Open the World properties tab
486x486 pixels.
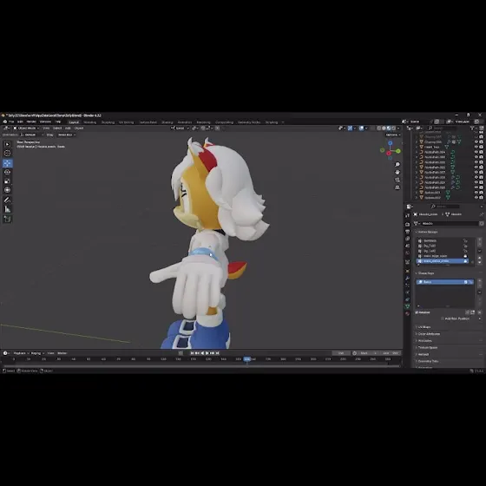407,253
